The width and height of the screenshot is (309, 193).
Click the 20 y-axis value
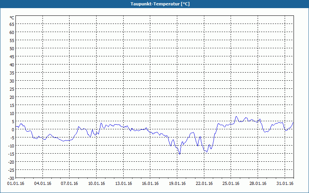pos(12,97)
